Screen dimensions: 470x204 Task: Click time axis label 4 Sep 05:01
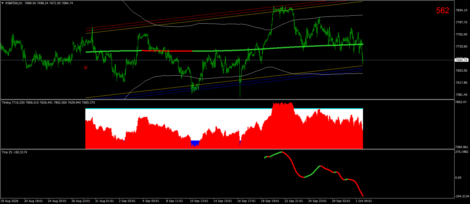point(150,201)
